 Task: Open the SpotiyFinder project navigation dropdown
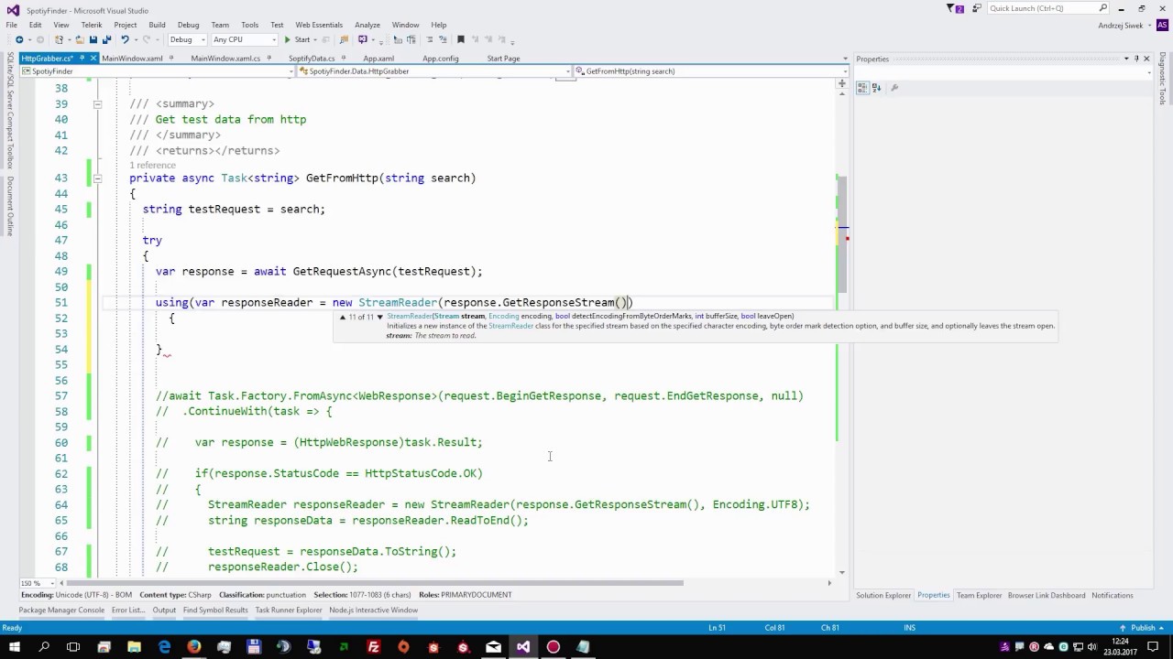pos(156,71)
